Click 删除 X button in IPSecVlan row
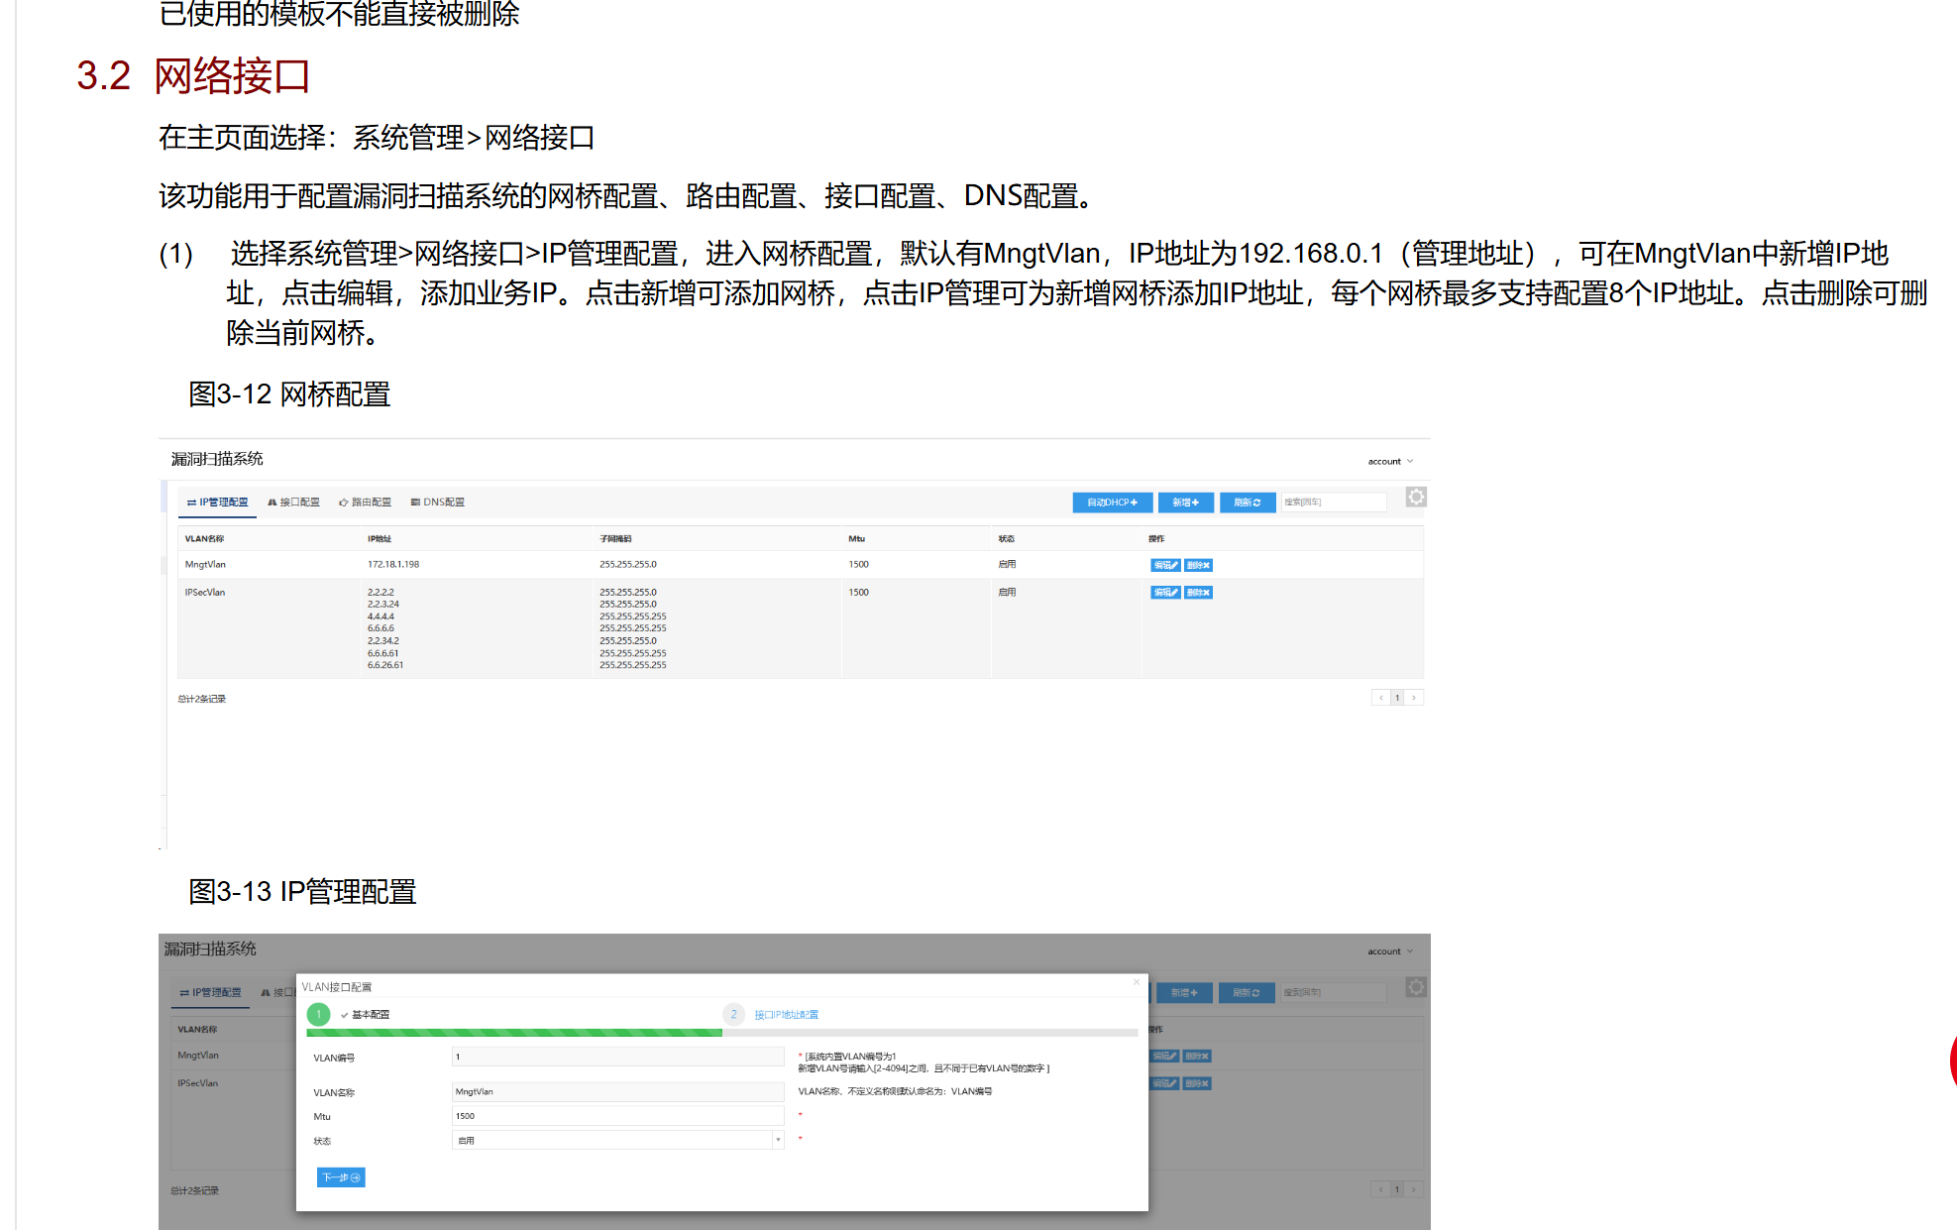1957x1230 pixels. (x=1198, y=593)
